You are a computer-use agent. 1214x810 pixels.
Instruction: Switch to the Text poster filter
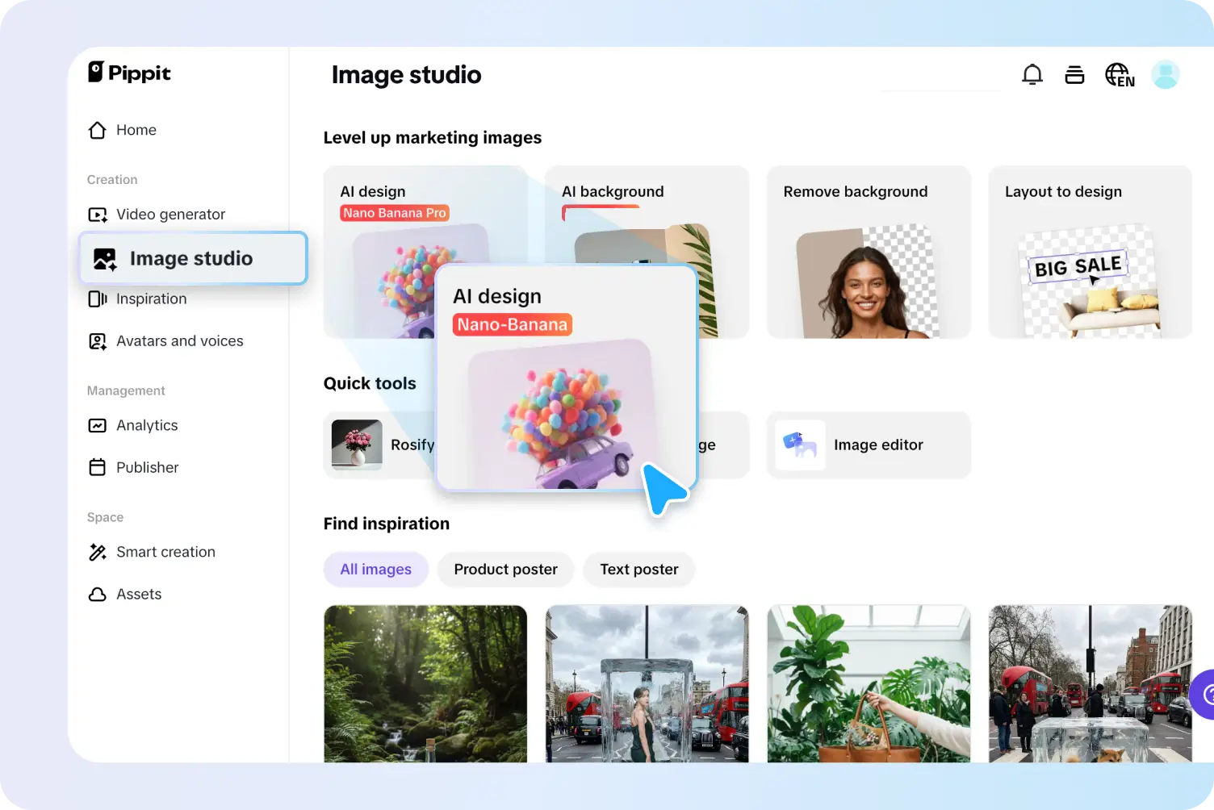pos(638,569)
